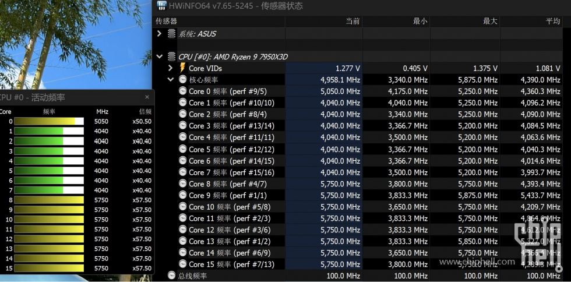Screen dimensions: 571x282
Task: Click the core 0 frequency bar in 活动频率
Action: tap(48, 121)
